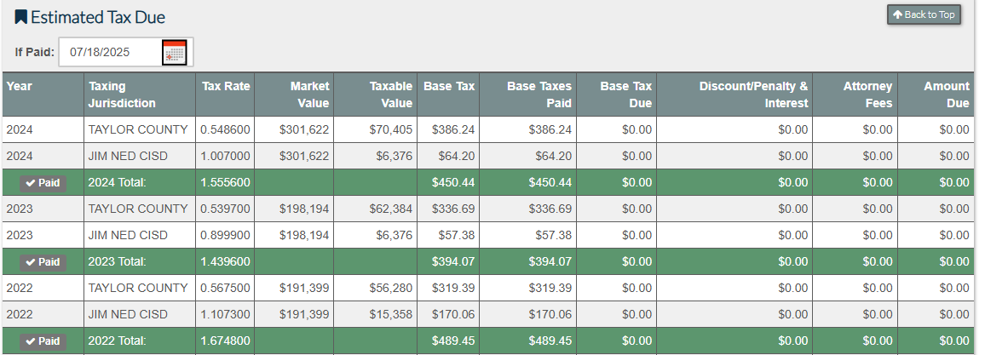This screenshot has width=985, height=355.
Task: Click the Taxing Jurisdiction column header
Action: pos(122,94)
